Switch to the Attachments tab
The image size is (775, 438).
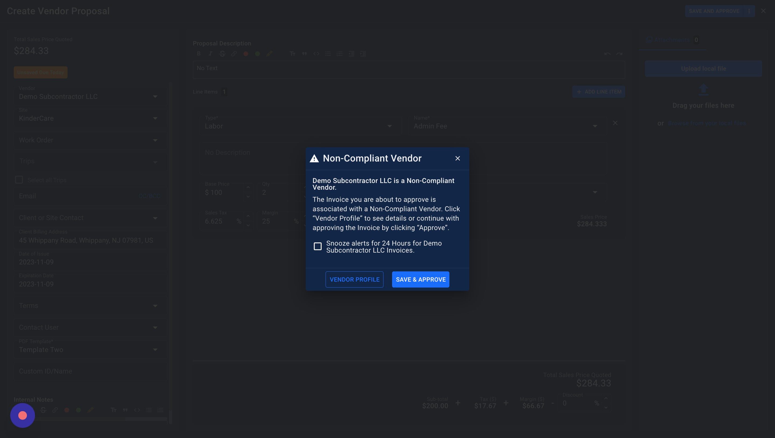click(x=672, y=40)
